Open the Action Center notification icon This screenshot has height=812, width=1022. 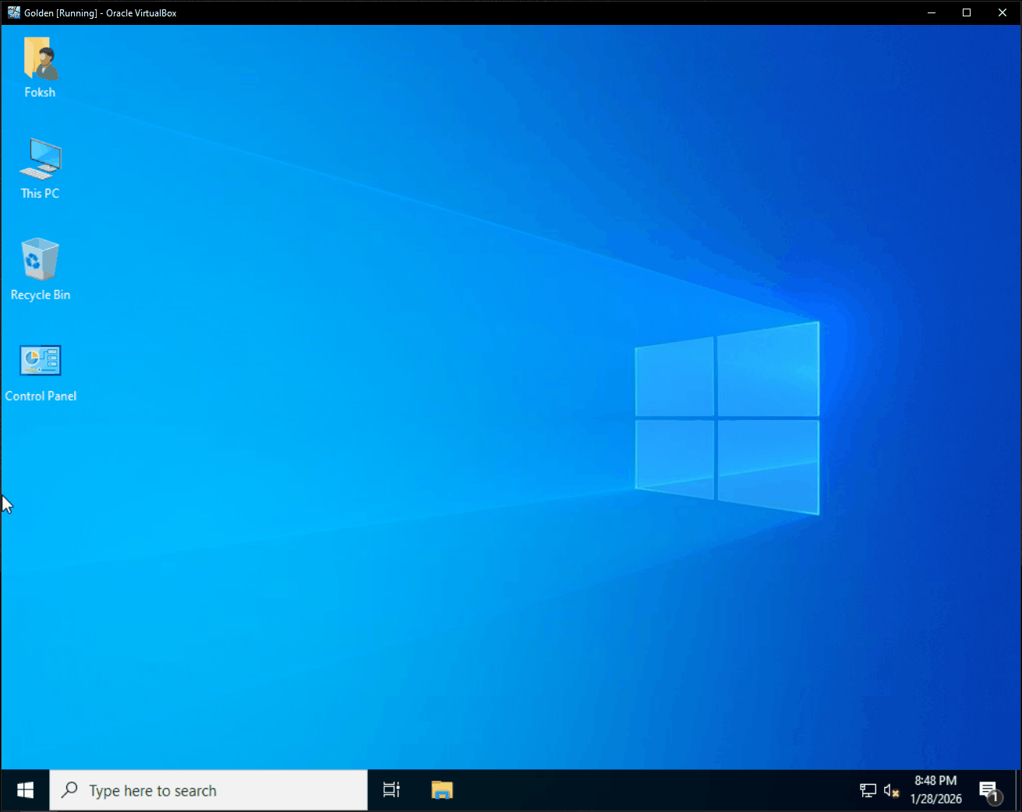989,790
